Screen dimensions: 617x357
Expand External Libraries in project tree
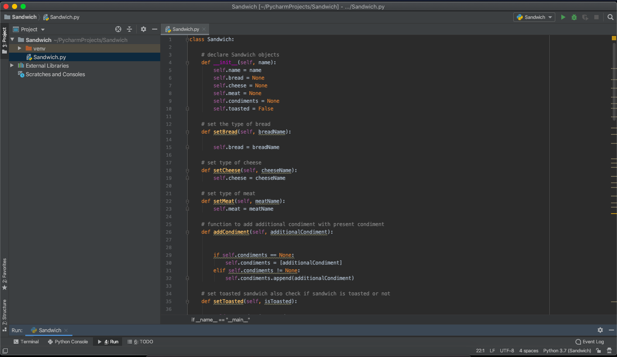pos(12,65)
